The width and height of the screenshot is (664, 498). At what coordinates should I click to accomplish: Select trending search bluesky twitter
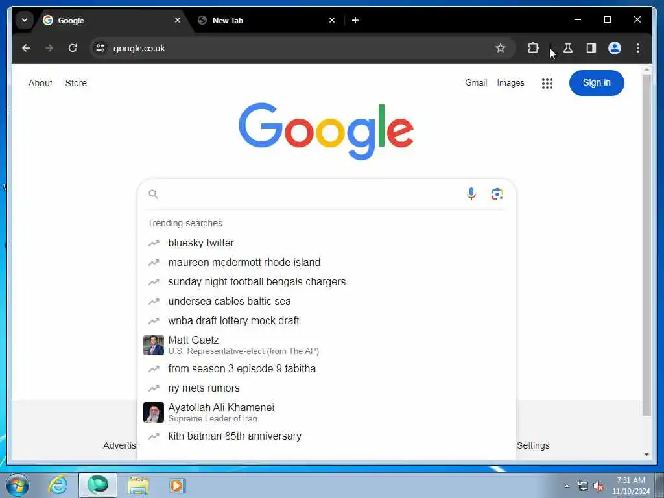pos(327,243)
